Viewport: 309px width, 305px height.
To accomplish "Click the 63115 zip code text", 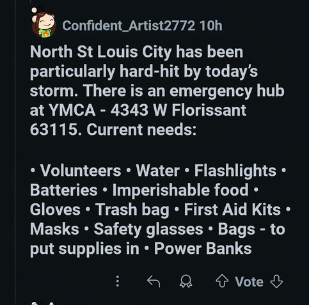I will 54,130.
